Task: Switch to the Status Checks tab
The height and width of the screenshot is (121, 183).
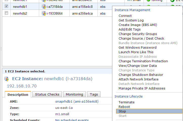Action: point(47,94)
